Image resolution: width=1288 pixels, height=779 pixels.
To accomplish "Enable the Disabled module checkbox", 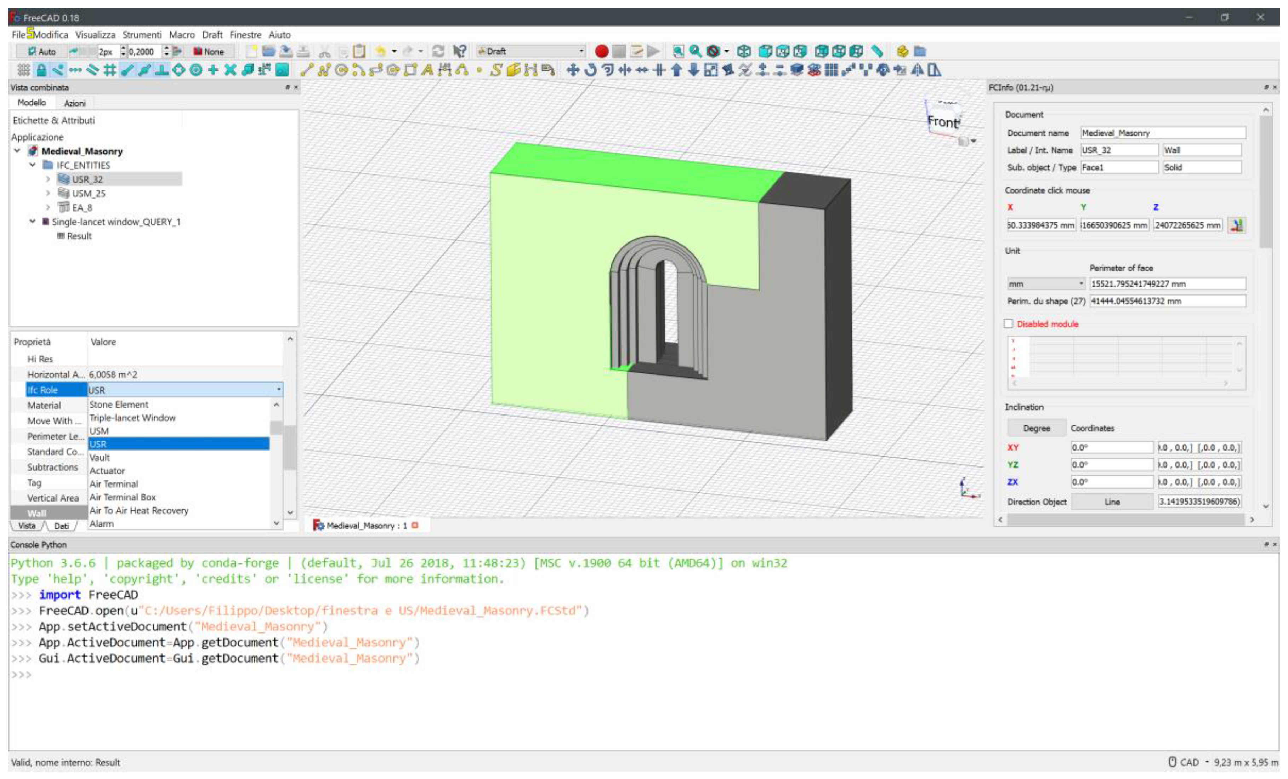I will (x=1008, y=324).
